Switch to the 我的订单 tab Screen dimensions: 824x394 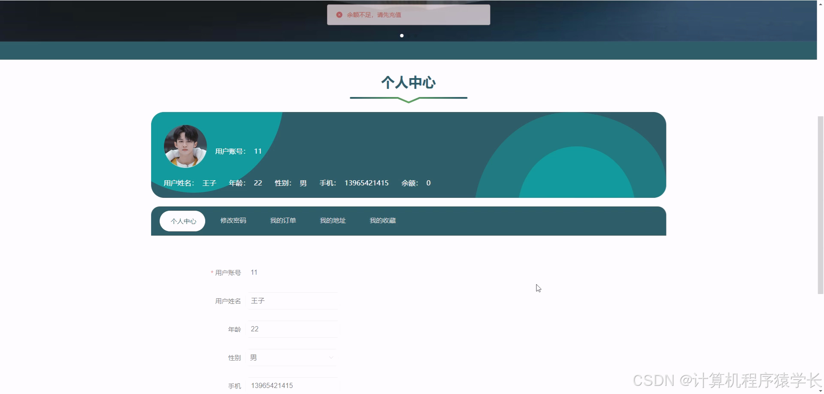pyautogui.click(x=283, y=221)
